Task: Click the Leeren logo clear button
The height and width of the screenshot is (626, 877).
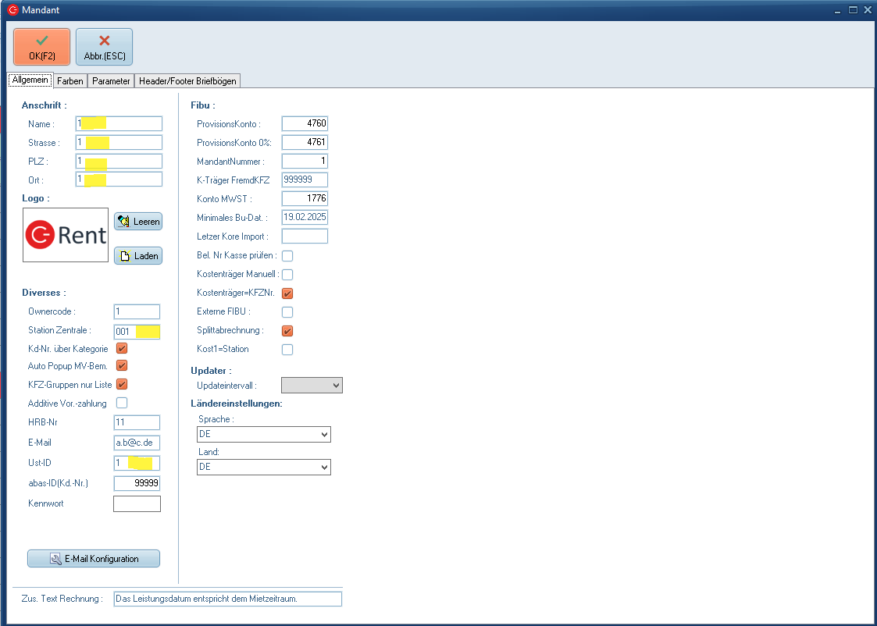Action: (x=138, y=222)
